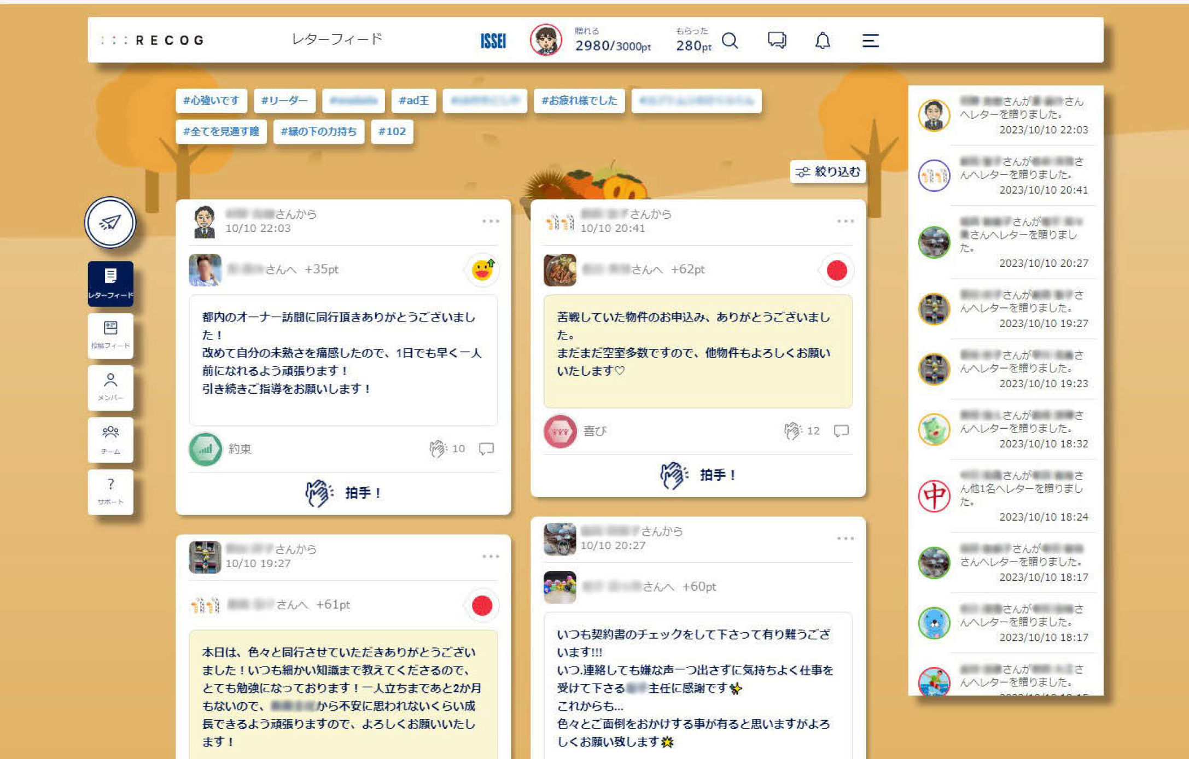Open the search magnifier icon in header
The width and height of the screenshot is (1189, 759).
[x=730, y=40]
